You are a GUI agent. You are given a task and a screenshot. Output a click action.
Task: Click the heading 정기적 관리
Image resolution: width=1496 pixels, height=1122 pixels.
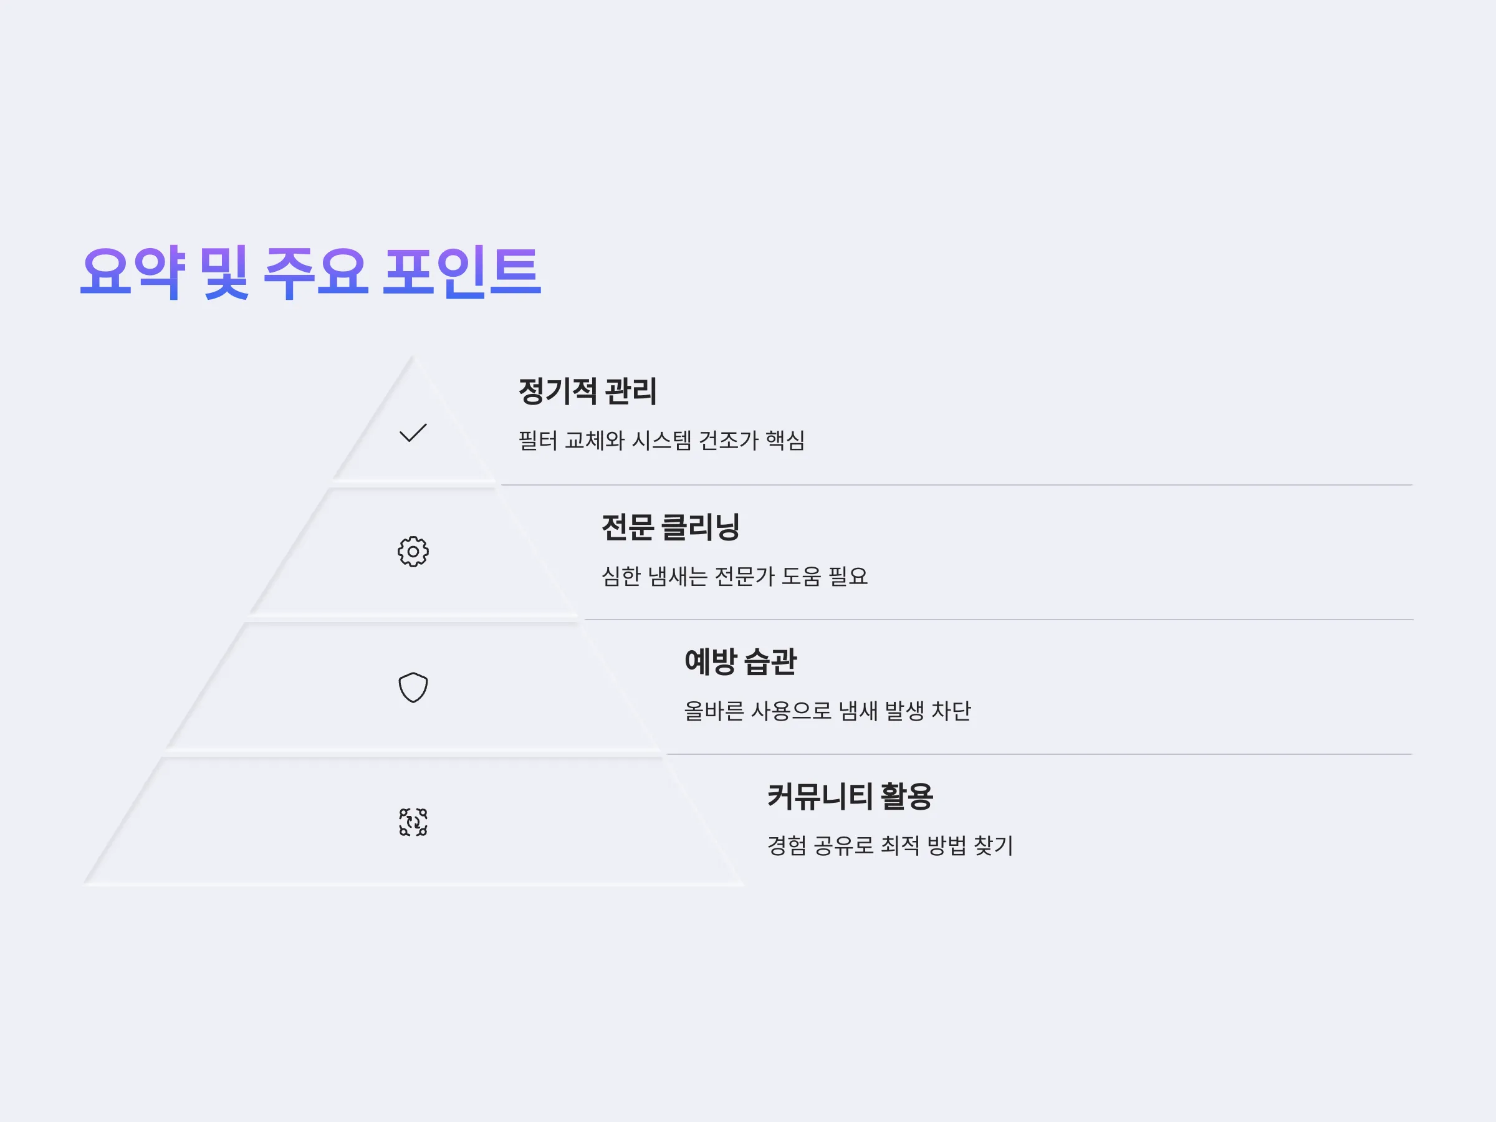[x=587, y=391]
